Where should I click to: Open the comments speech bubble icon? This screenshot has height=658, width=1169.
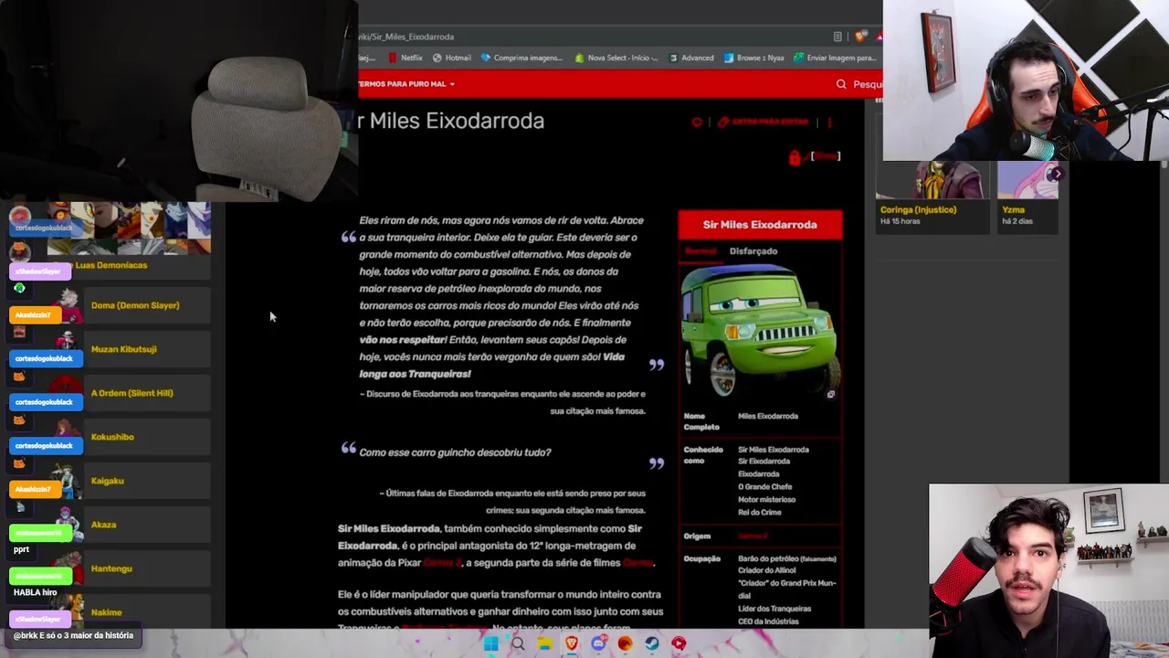(x=697, y=122)
